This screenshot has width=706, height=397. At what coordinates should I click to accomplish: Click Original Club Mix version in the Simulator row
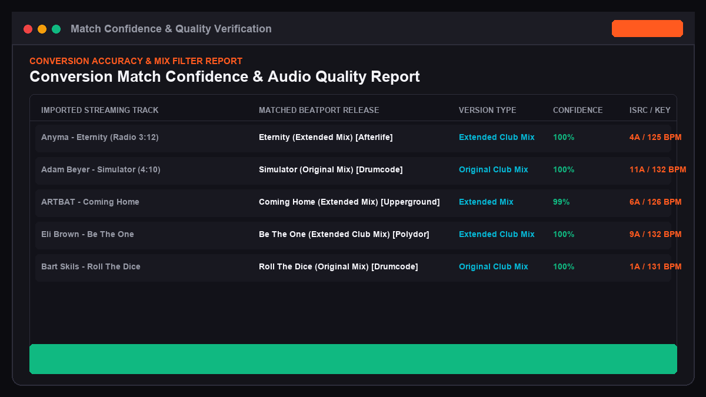click(494, 169)
